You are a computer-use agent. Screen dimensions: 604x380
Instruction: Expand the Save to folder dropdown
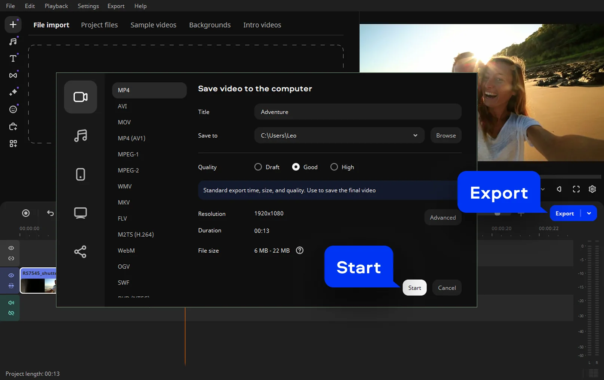click(415, 136)
